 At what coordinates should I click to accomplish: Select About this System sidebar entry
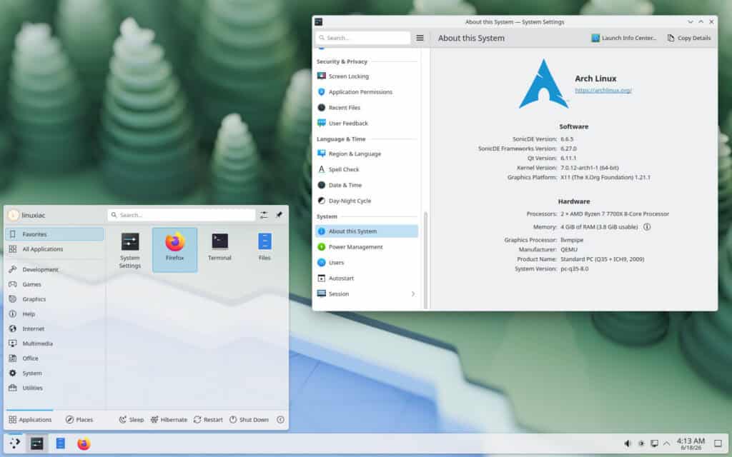(367, 231)
